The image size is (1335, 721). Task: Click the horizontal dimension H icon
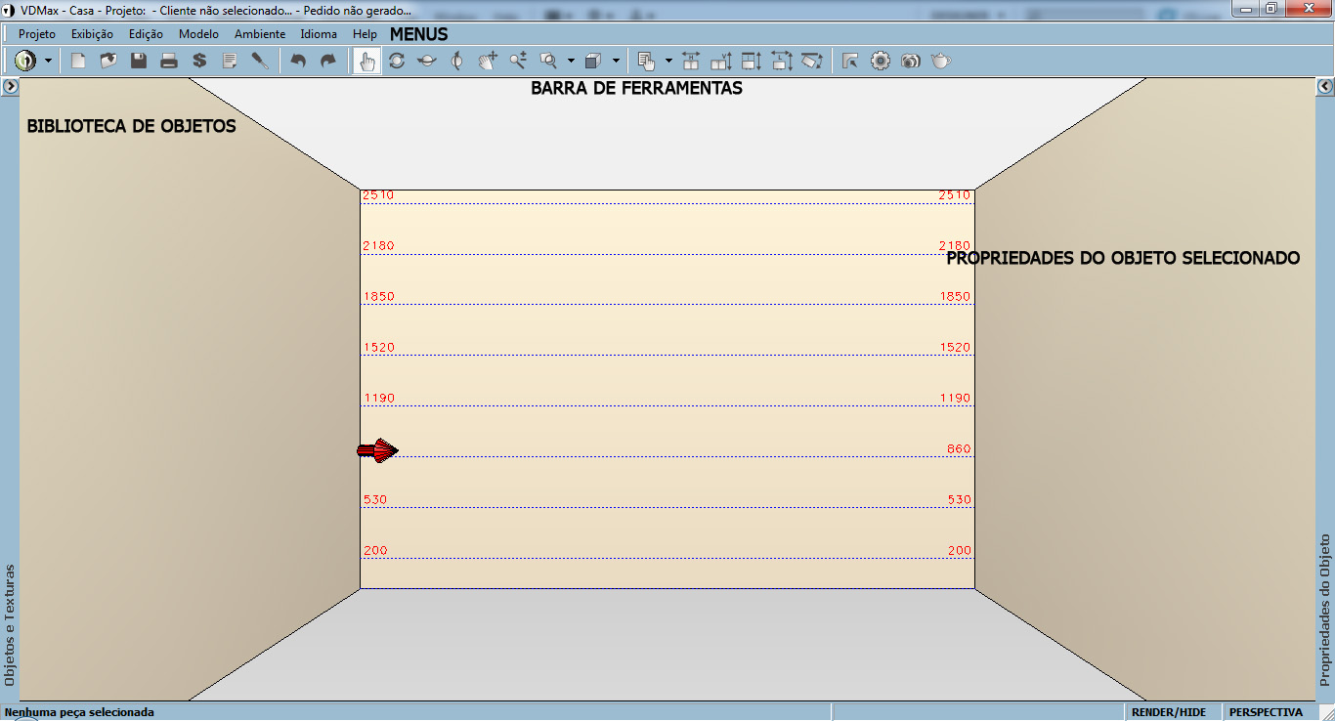(x=691, y=61)
